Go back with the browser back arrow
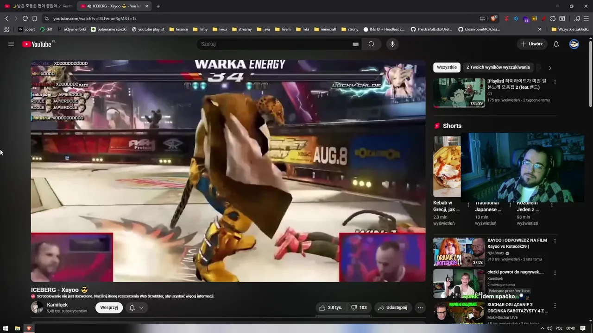593x333 pixels. pyautogui.click(x=6, y=18)
